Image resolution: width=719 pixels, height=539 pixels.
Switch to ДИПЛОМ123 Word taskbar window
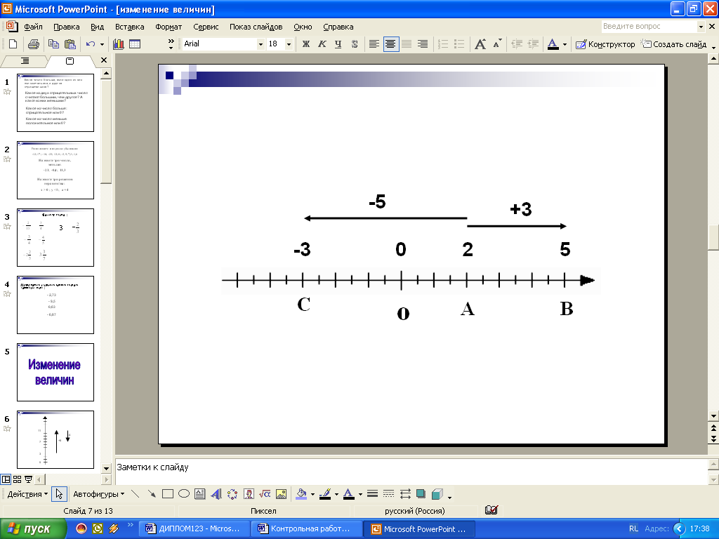(x=194, y=528)
